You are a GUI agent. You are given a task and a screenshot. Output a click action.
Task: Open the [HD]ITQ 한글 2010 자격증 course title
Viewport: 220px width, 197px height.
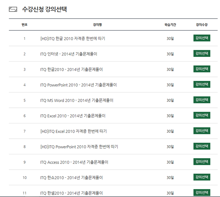point(72,39)
